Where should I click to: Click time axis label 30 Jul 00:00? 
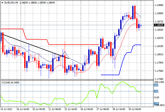coord(135,109)
